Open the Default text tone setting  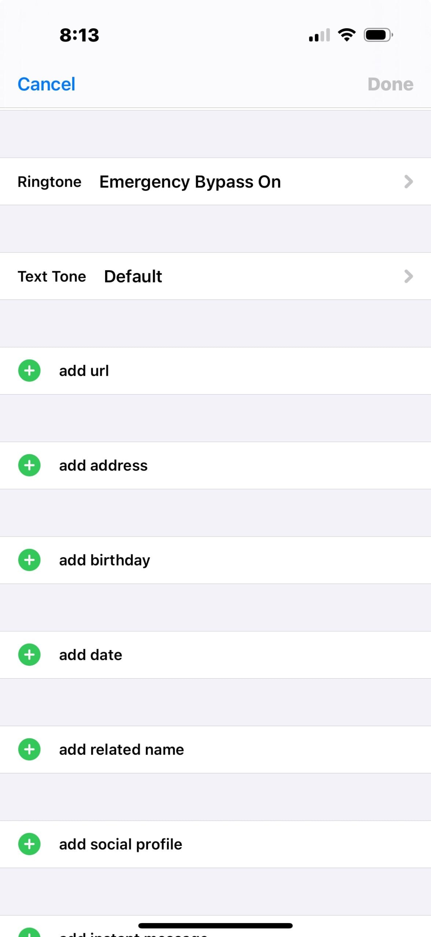(133, 276)
